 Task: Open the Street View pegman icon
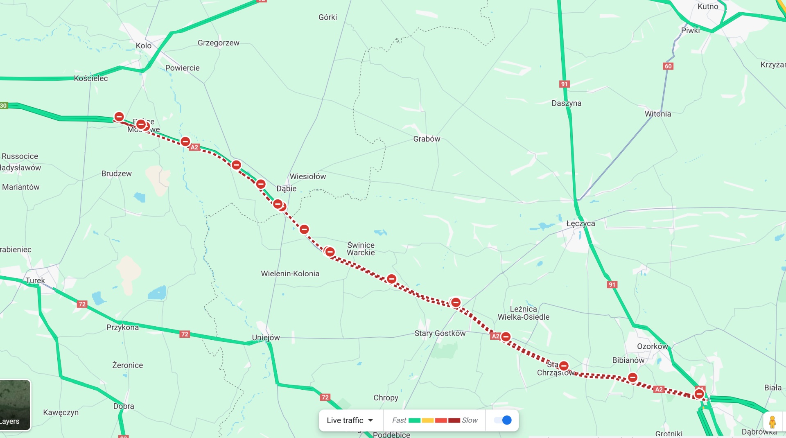pos(772,421)
